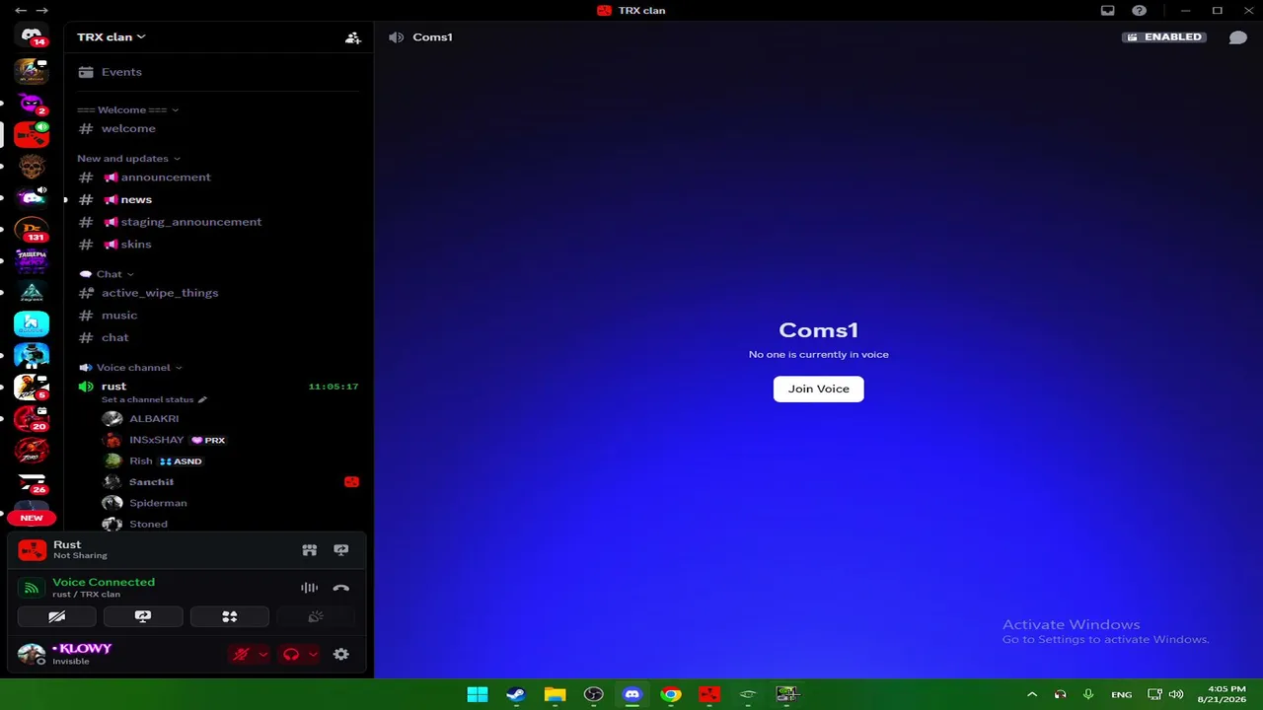Open Discord direct messages home icon

[32, 36]
